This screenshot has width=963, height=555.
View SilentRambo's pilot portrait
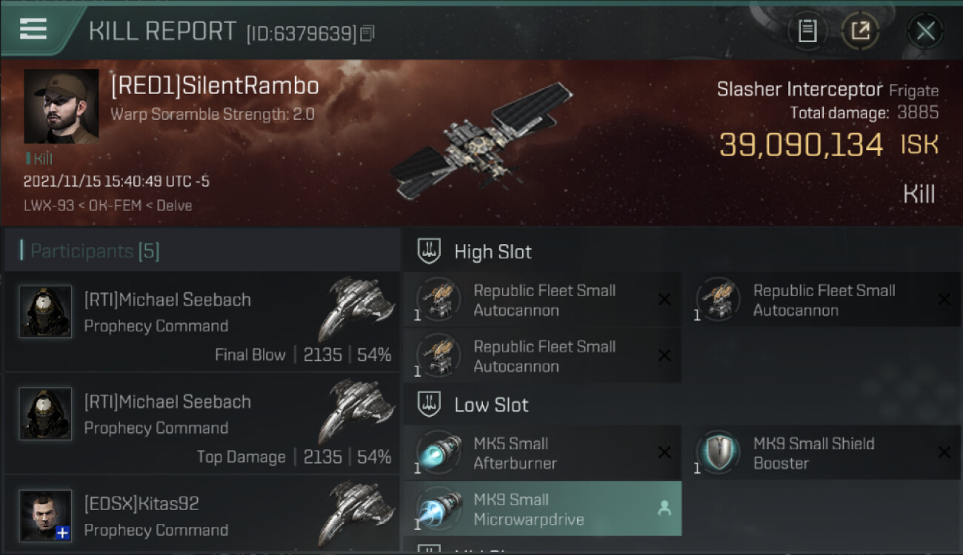(x=61, y=106)
